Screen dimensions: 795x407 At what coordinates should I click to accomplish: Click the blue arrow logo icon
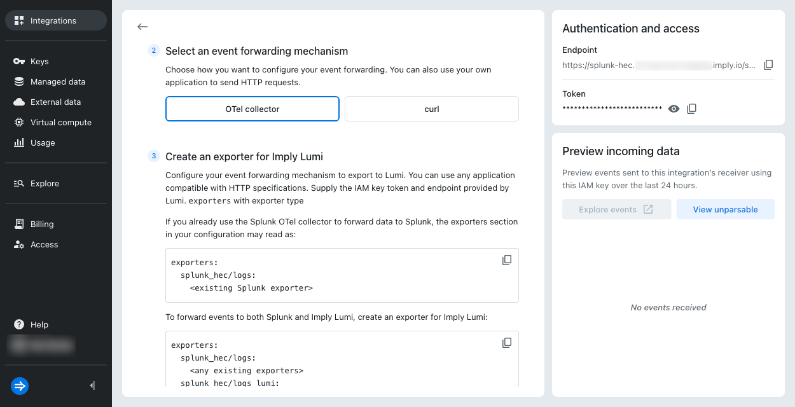tap(20, 385)
